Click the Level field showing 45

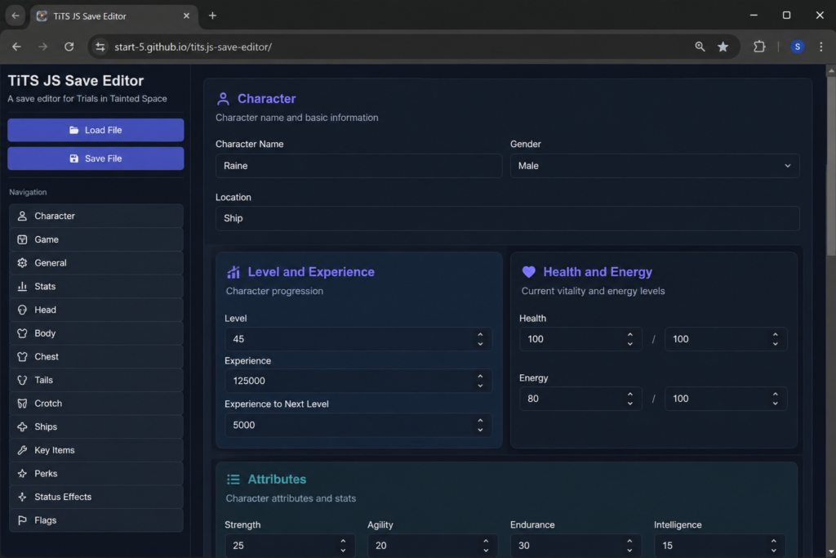pyautogui.click(x=358, y=339)
